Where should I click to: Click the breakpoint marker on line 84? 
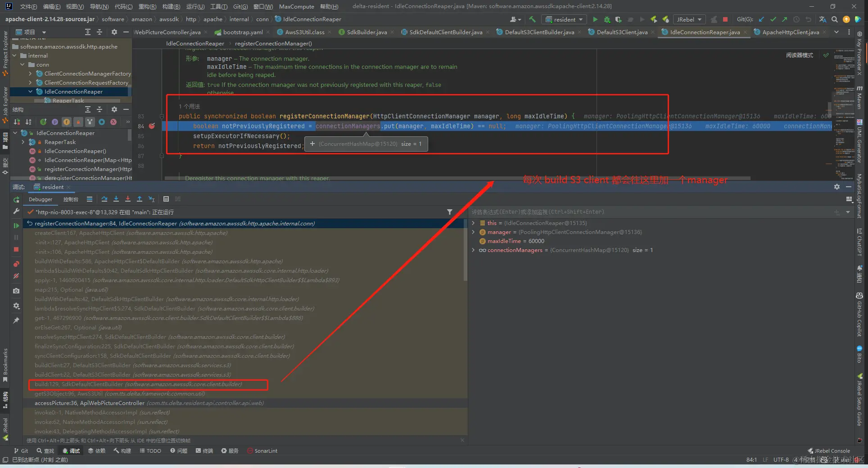[152, 126]
